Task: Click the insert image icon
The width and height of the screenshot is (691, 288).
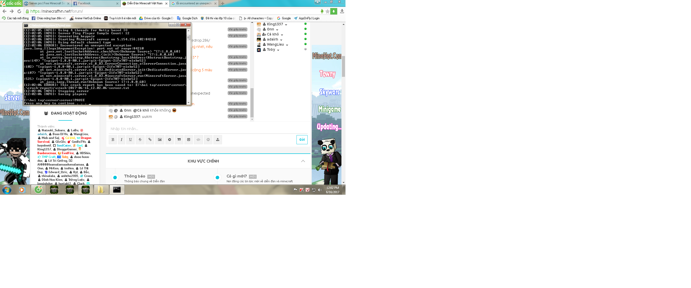Action: (x=160, y=140)
